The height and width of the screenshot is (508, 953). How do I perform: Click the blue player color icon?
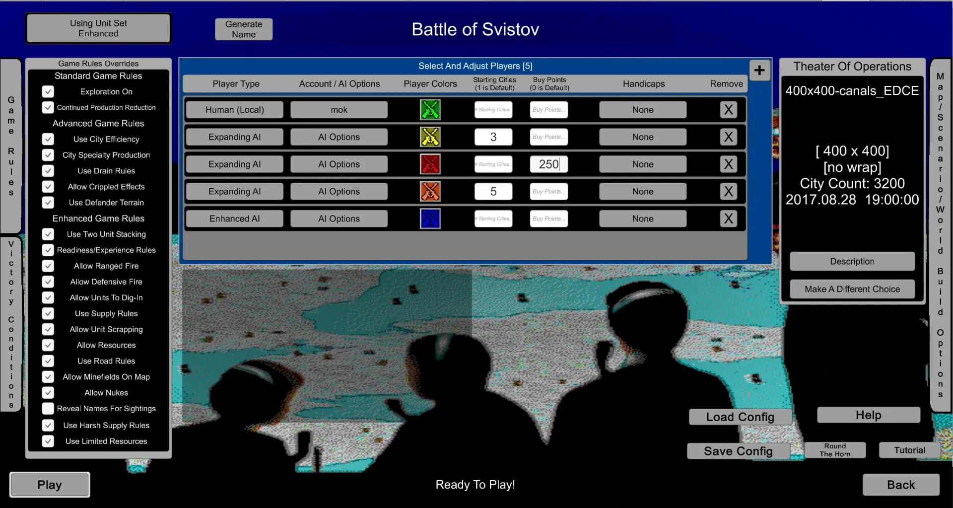click(x=430, y=219)
